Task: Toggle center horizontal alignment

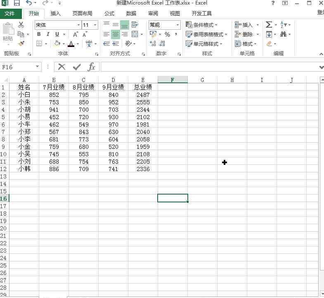Action: click(x=116, y=35)
